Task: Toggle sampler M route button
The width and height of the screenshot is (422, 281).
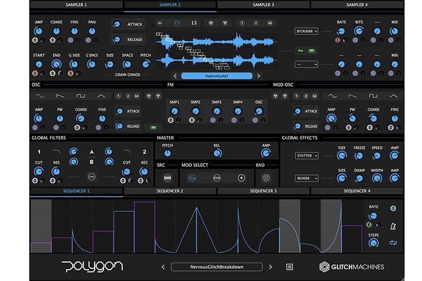Action: click(270, 23)
